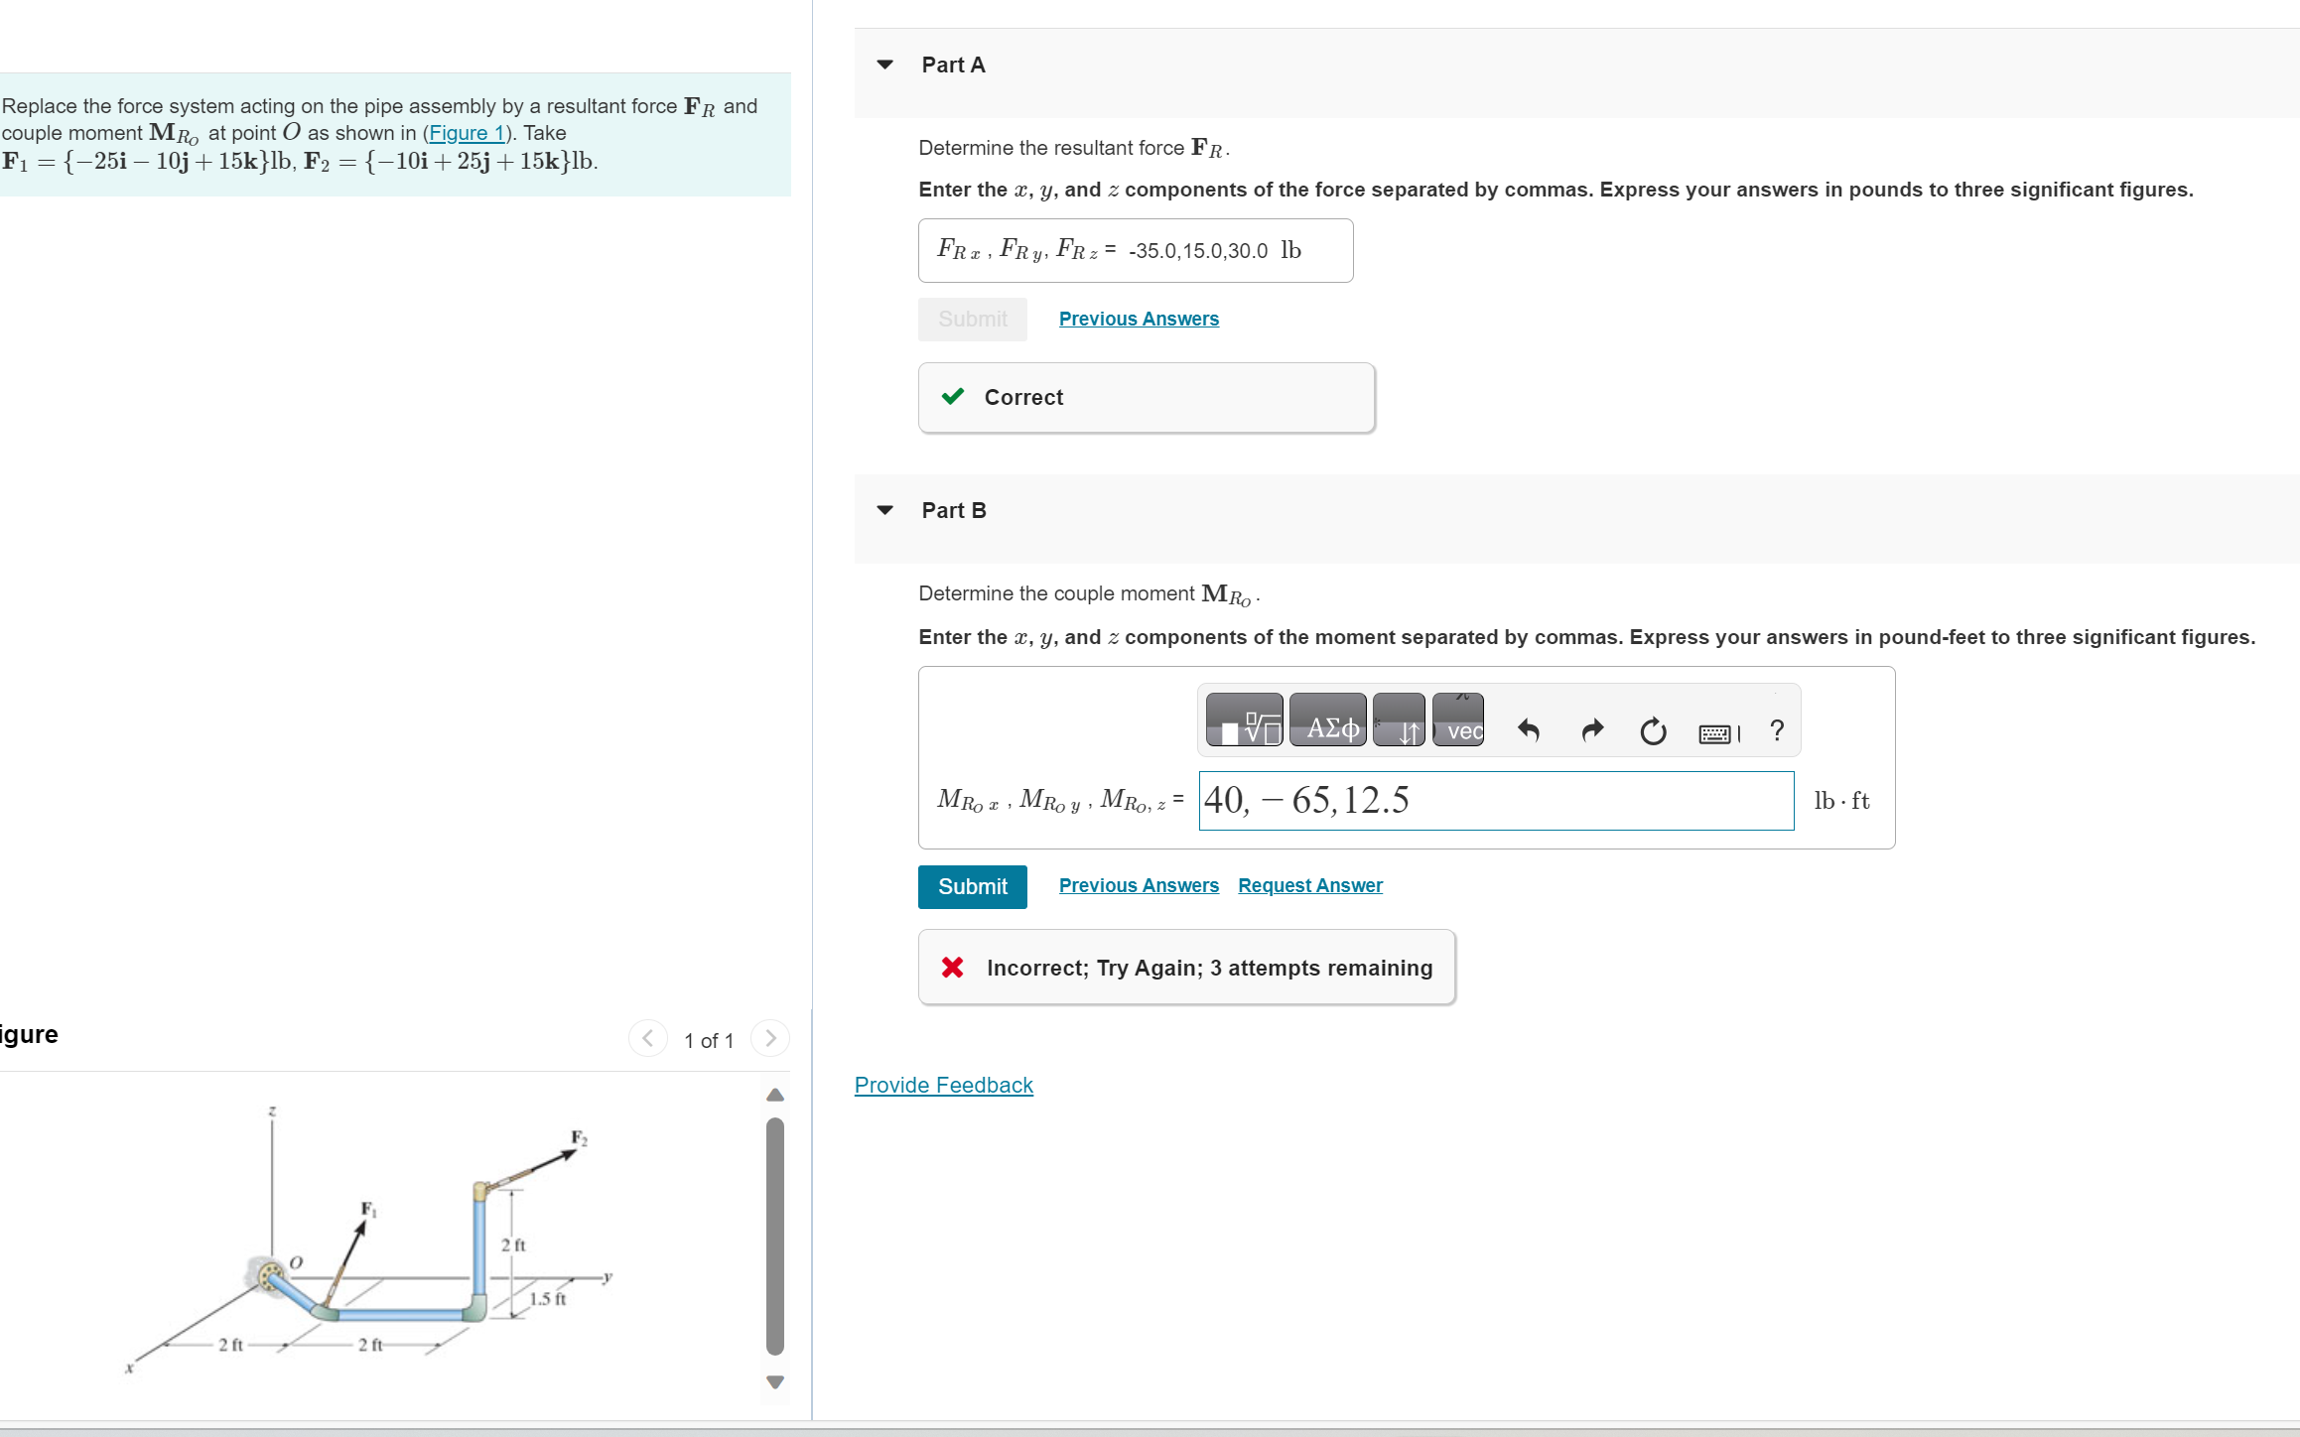Reset the answer with the circular arrow
Screen dimensions: 2300x1437
click(x=1653, y=731)
